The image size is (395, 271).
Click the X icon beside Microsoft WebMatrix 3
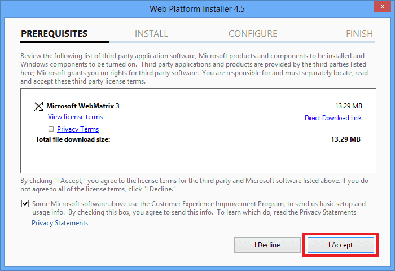[x=38, y=106]
